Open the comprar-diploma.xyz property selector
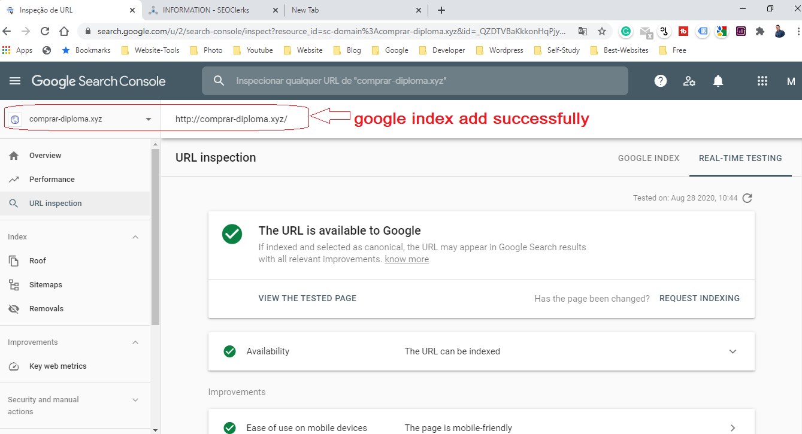 (x=81, y=117)
